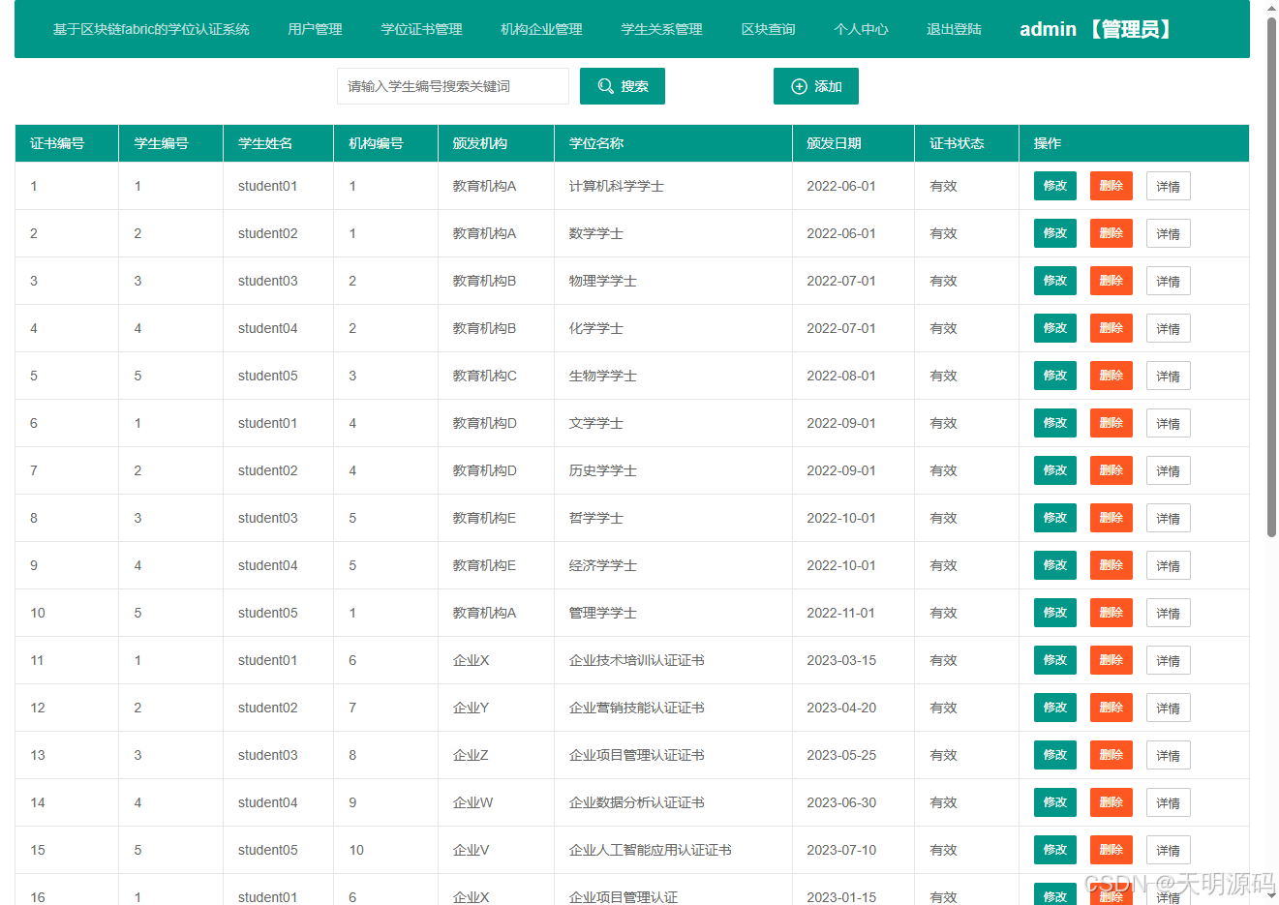Open 机构企业管理 menu
This screenshot has height=905, width=1279.
[x=541, y=29]
